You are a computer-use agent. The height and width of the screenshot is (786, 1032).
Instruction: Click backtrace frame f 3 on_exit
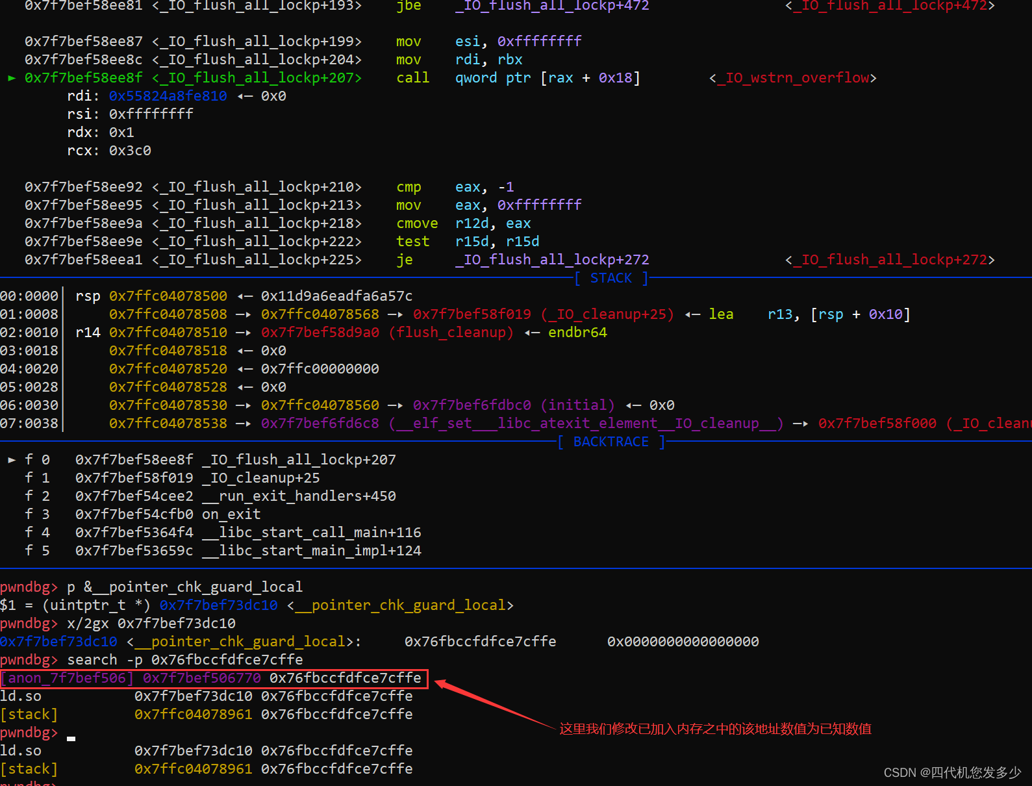coord(143,514)
